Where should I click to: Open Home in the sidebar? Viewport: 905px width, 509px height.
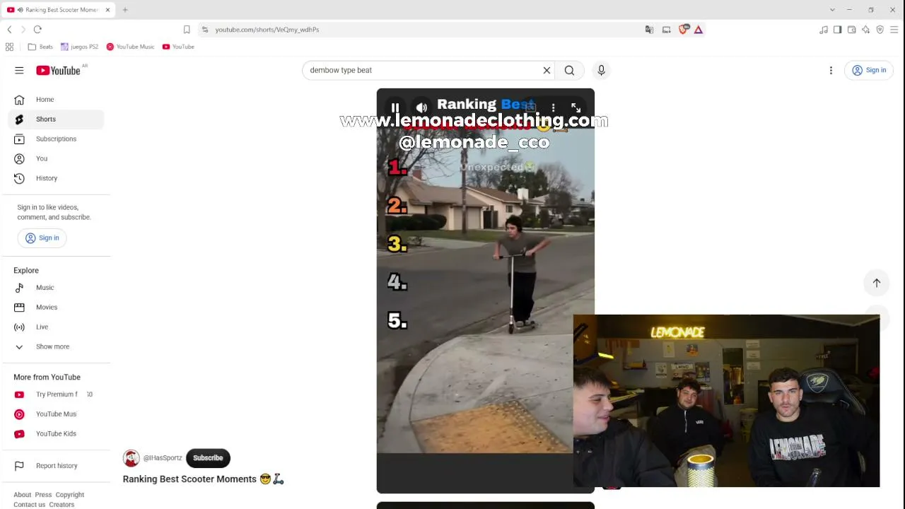[56, 100]
